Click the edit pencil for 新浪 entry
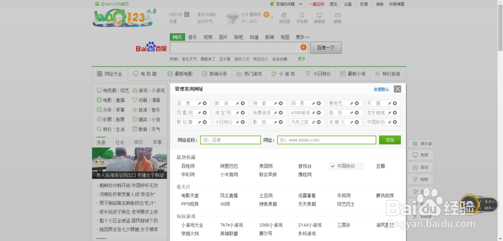This screenshot has width=503, height=241. coord(237,103)
